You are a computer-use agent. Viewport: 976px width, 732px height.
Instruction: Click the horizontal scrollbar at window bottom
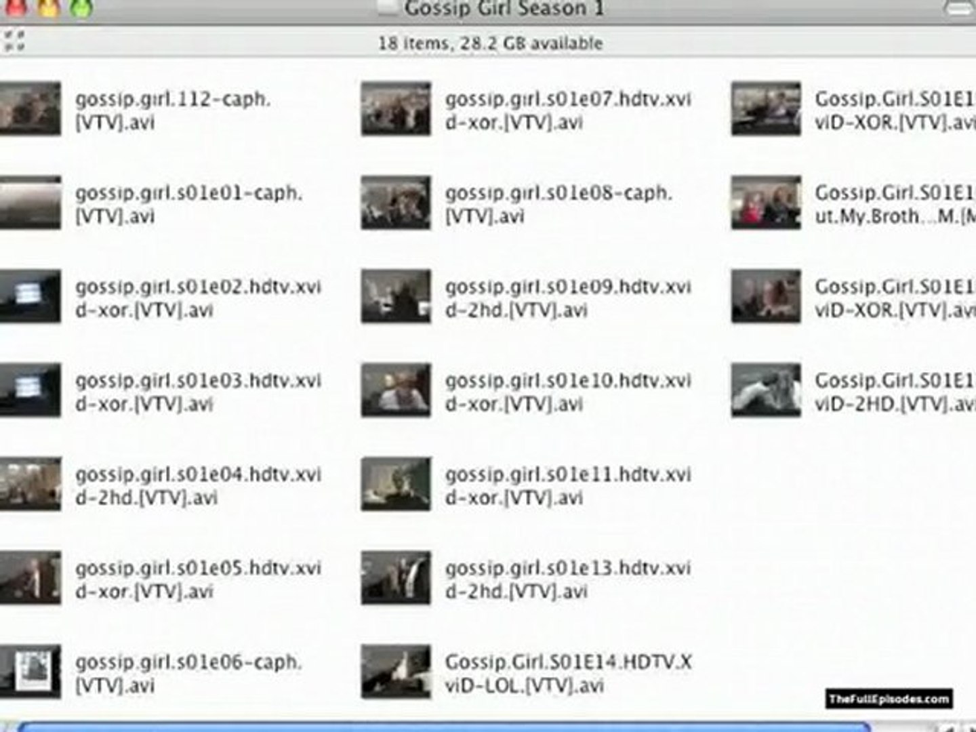[444, 727]
